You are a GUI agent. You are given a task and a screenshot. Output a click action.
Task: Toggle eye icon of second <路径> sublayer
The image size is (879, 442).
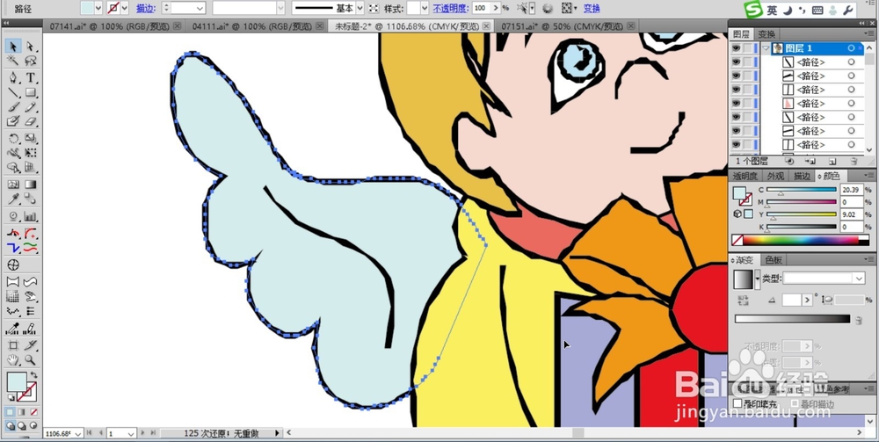(x=736, y=76)
